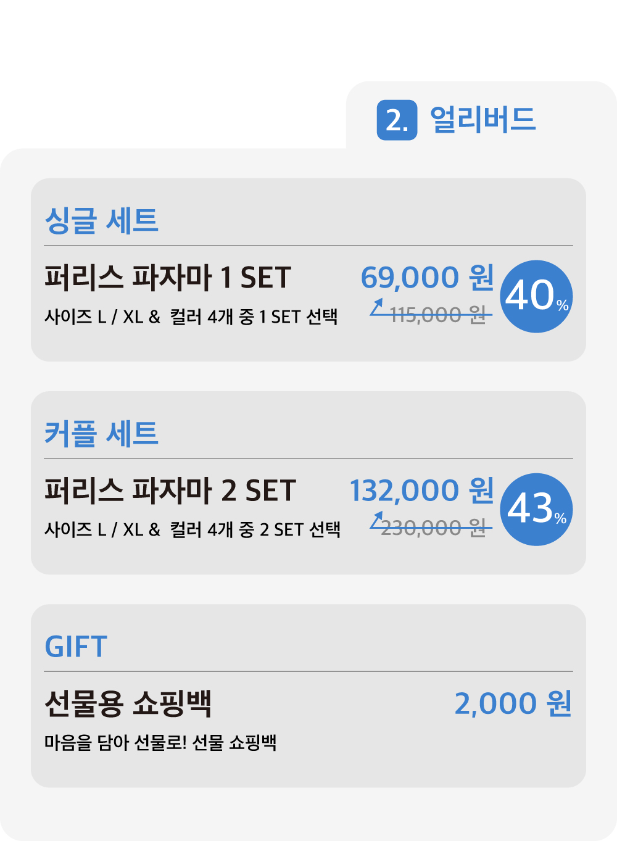Click the 69,000 원 sale price

[427, 278]
